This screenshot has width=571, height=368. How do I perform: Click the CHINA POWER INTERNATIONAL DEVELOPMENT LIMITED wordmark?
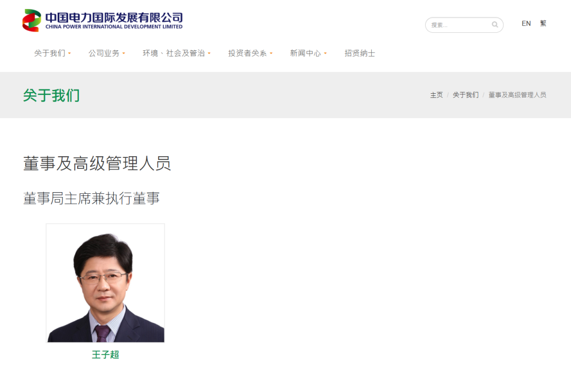(115, 27)
